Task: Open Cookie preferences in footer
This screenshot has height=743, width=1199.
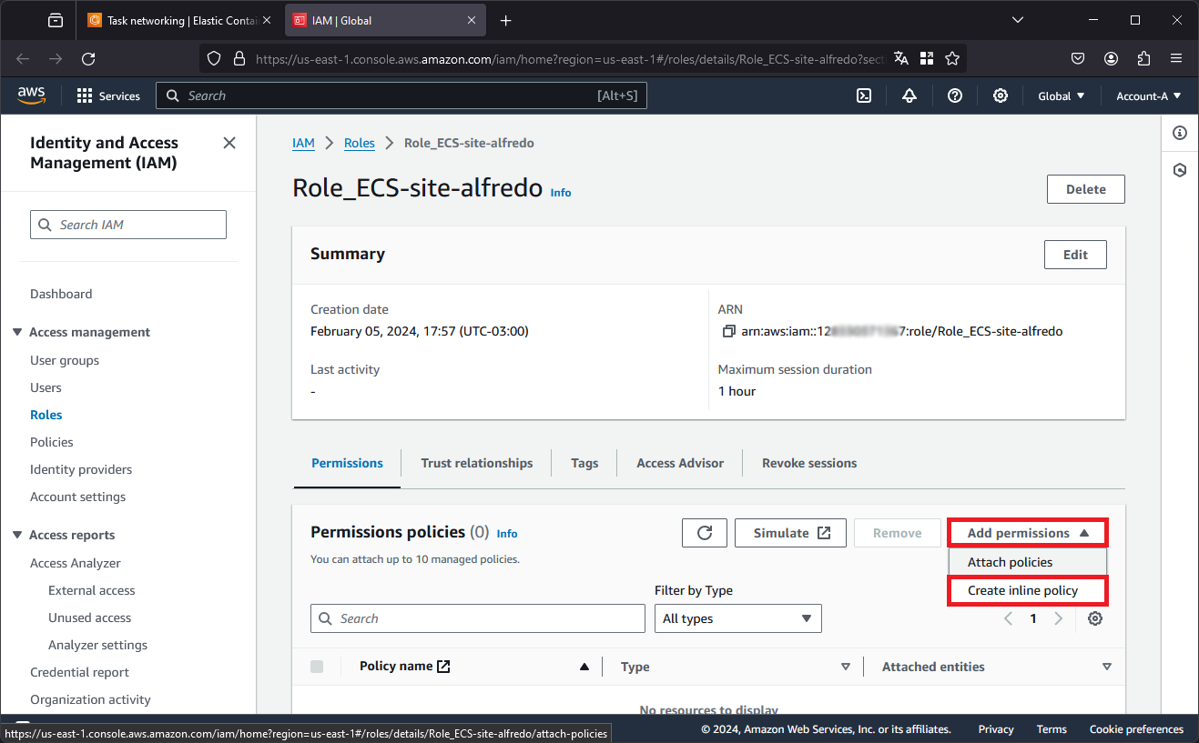Action: (x=1136, y=729)
